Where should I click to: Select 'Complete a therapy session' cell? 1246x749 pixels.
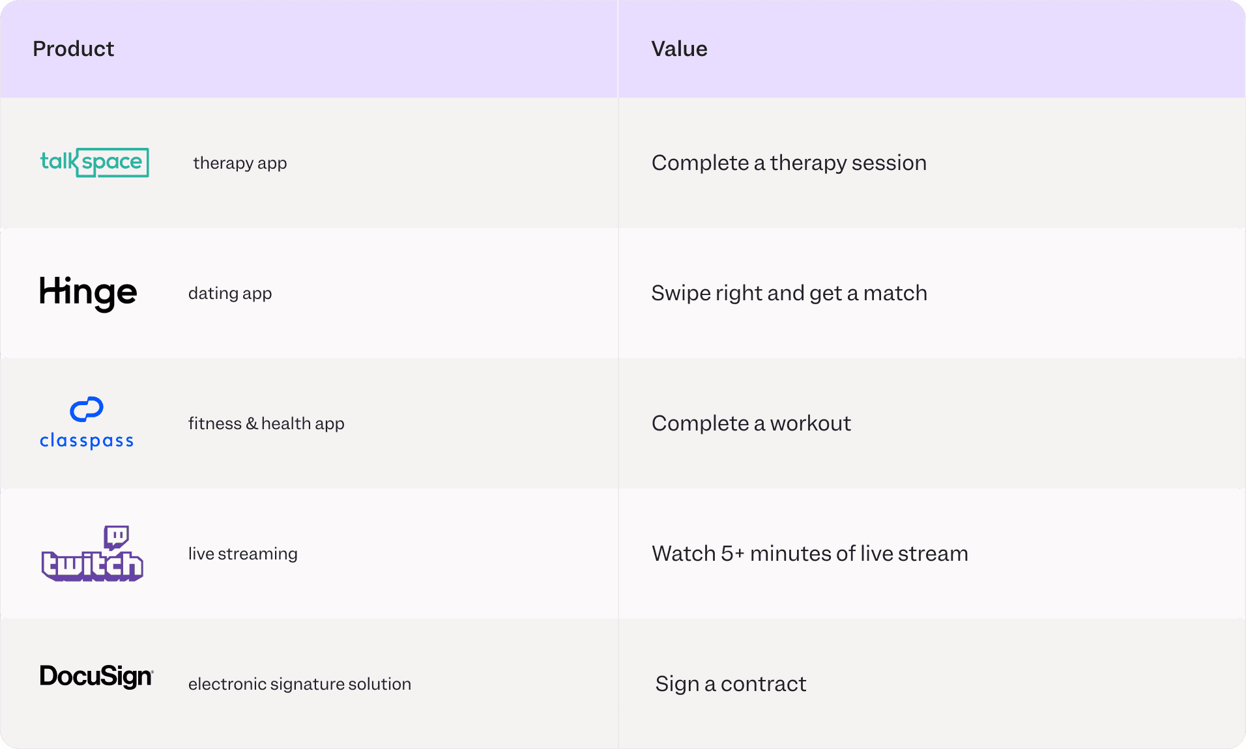789,163
